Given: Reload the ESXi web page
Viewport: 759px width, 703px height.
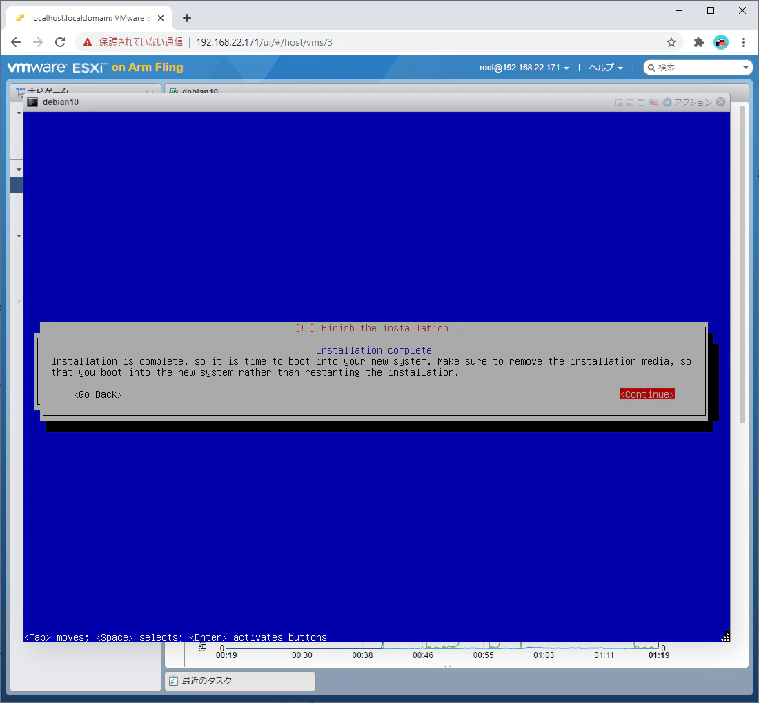Looking at the screenshot, I should click(x=60, y=42).
